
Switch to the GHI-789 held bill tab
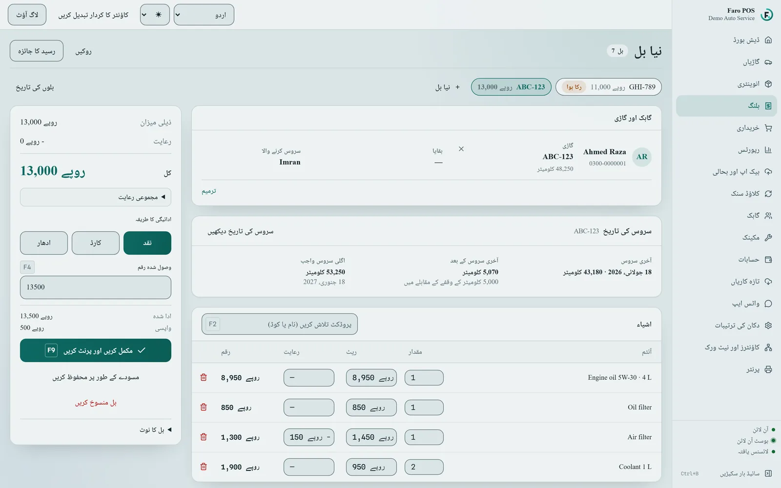pyautogui.click(x=609, y=87)
